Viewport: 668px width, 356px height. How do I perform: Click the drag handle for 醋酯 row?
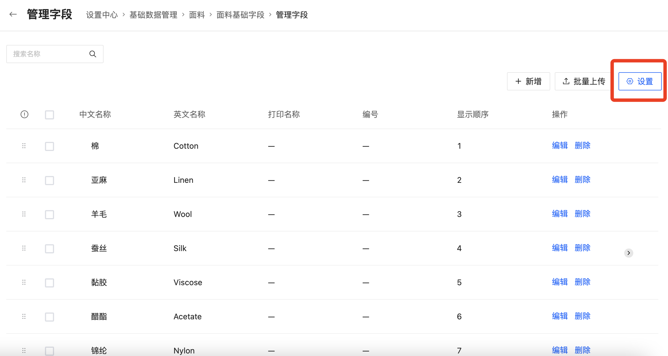click(24, 316)
